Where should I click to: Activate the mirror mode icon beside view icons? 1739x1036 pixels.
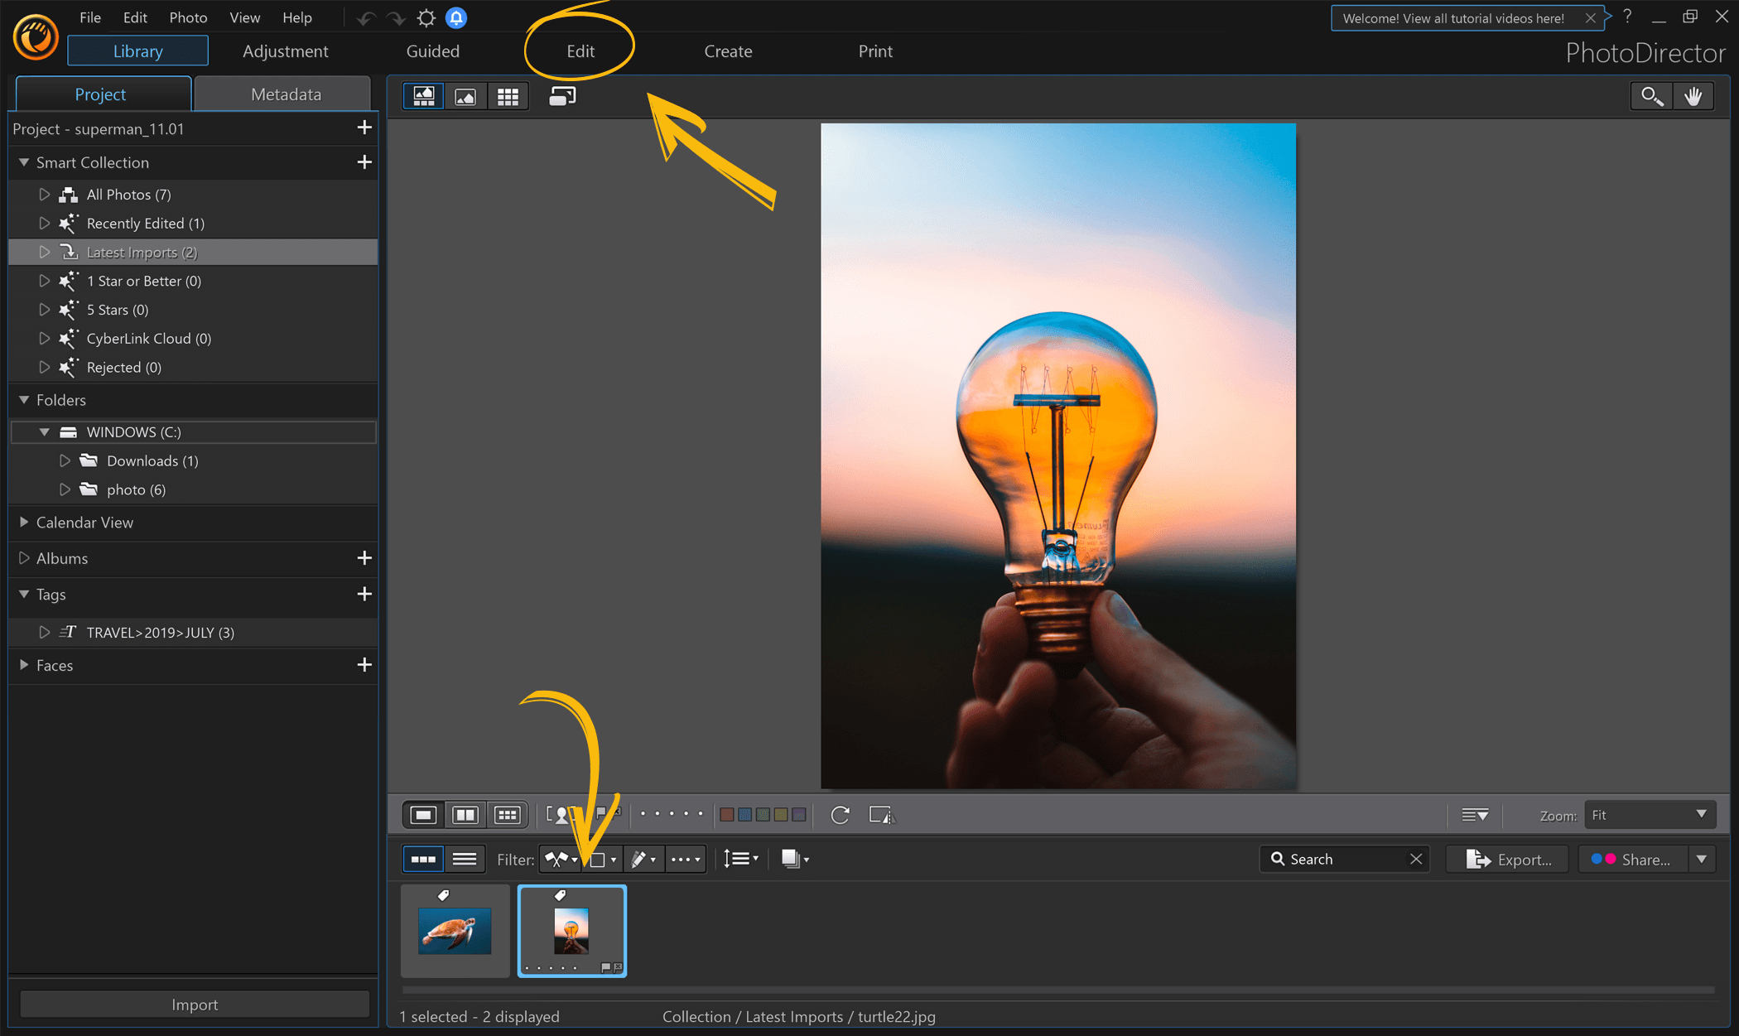[x=561, y=95]
